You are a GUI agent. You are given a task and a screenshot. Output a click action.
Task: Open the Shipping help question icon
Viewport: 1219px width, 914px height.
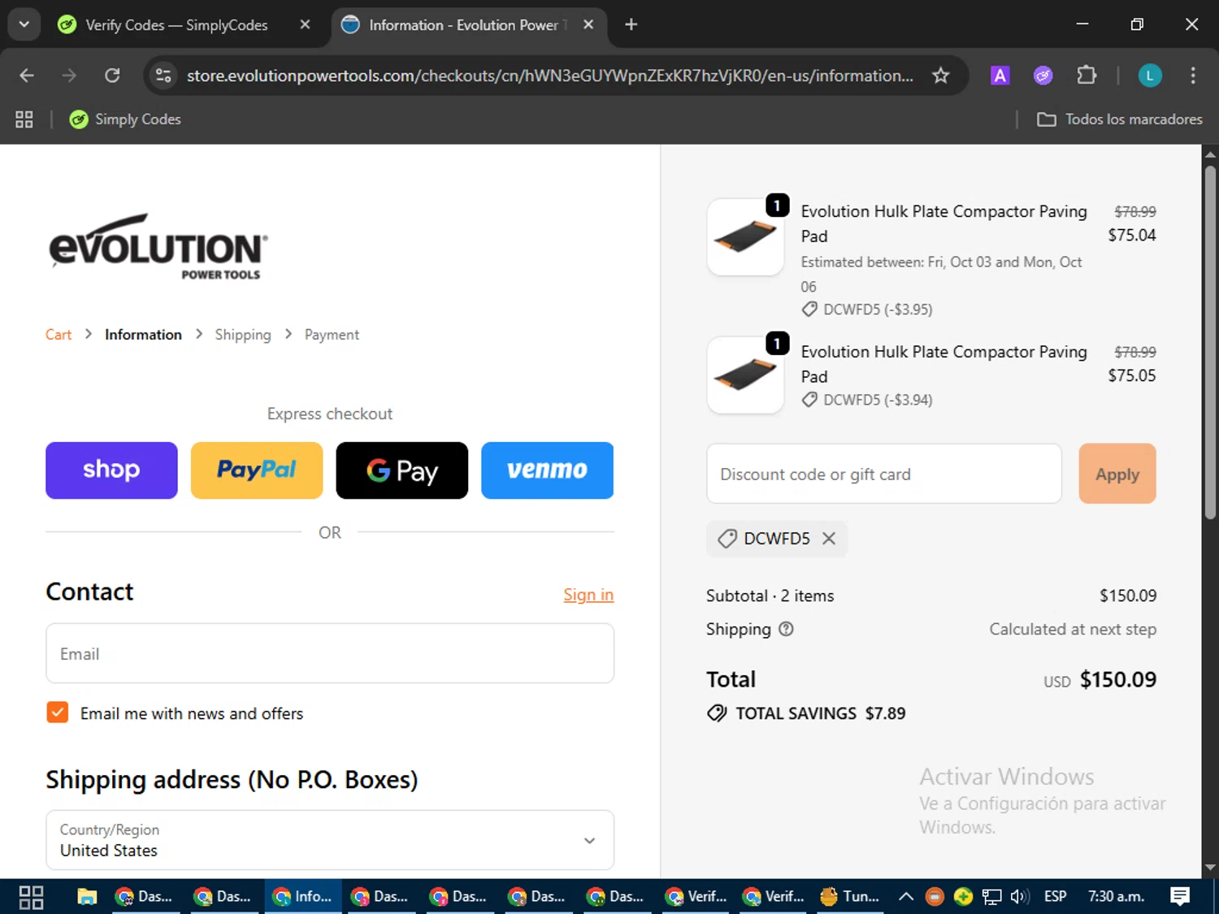click(786, 629)
